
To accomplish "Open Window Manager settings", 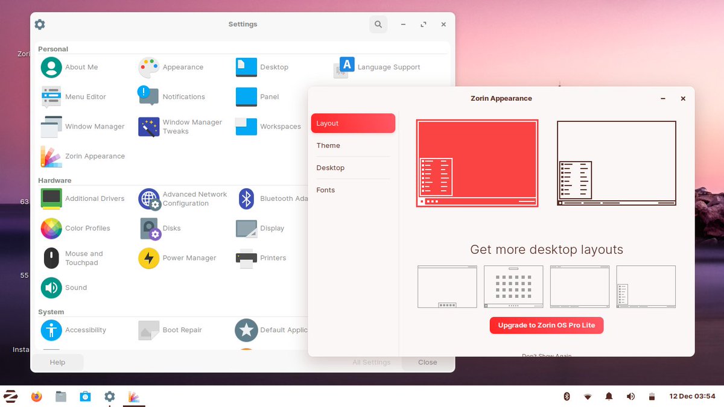I will (83, 127).
